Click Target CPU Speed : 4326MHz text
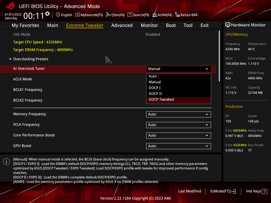The image size is (271, 203). tap(38, 42)
